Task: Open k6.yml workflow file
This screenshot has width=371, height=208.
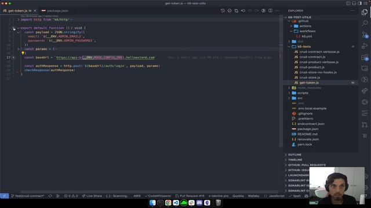Action: pyautogui.click(x=307, y=36)
